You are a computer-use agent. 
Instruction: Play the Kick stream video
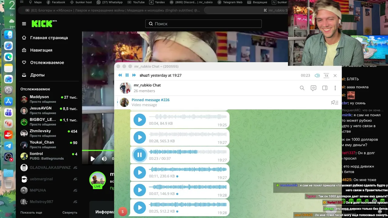click(93, 159)
